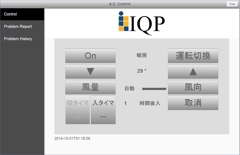Screen dimensions: 240x155
Task: Cancel the timer with 取消 button
Action: coord(193,103)
